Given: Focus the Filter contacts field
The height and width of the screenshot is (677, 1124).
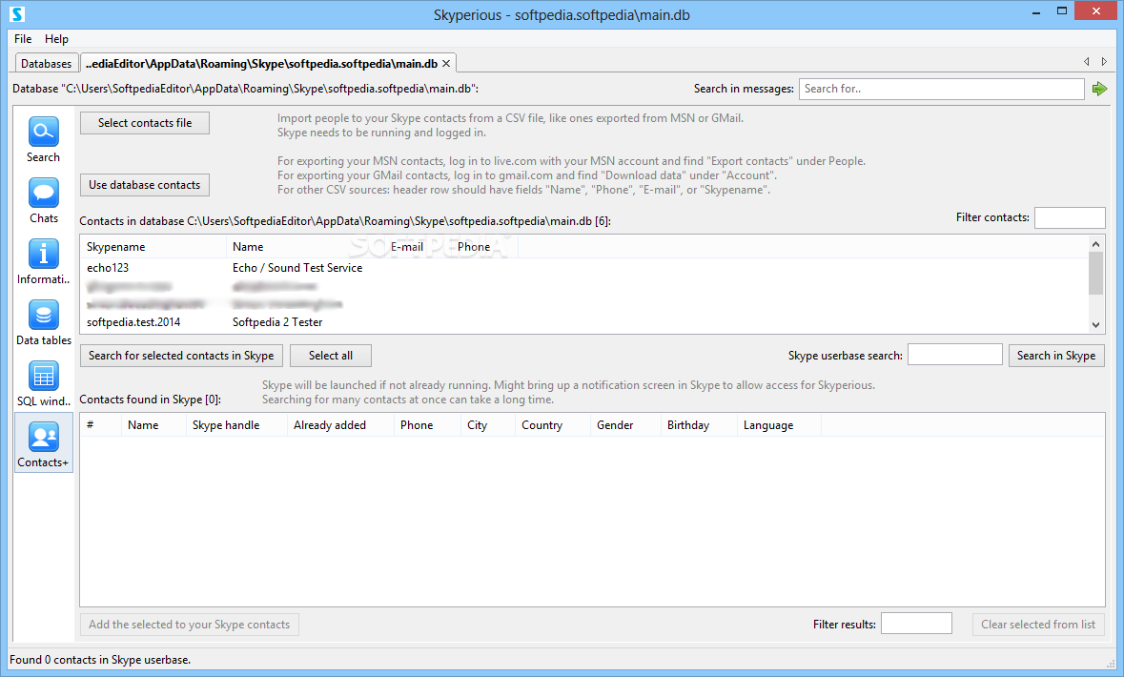Looking at the screenshot, I should pos(1070,217).
